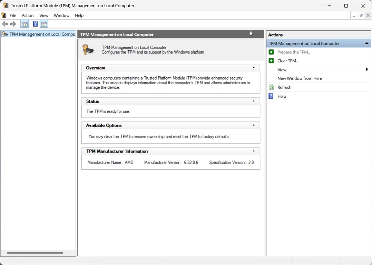Open the File menu
Viewport: 372px width, 265px height.
coord(13,16)
